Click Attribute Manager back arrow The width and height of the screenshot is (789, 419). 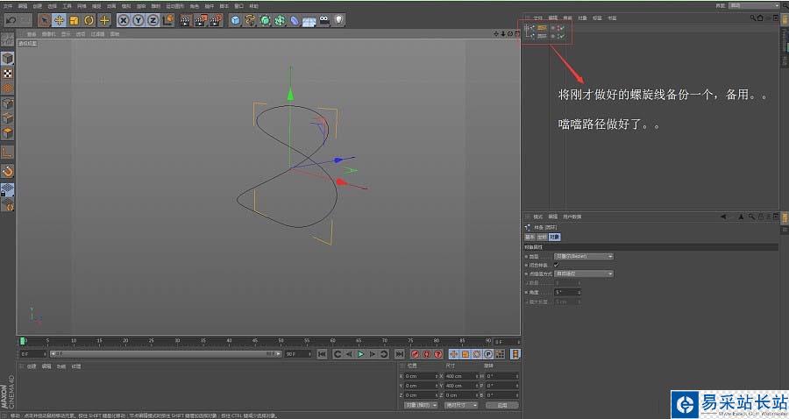pos(723,217)
